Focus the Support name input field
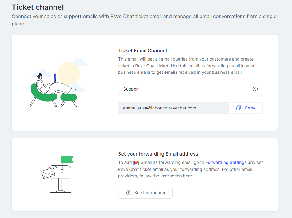292x218 pixels. coord(190,89)
